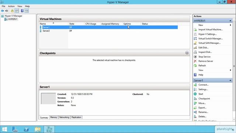
Task: Collapse the Checkpoints section
Action: tap(187, 53)
